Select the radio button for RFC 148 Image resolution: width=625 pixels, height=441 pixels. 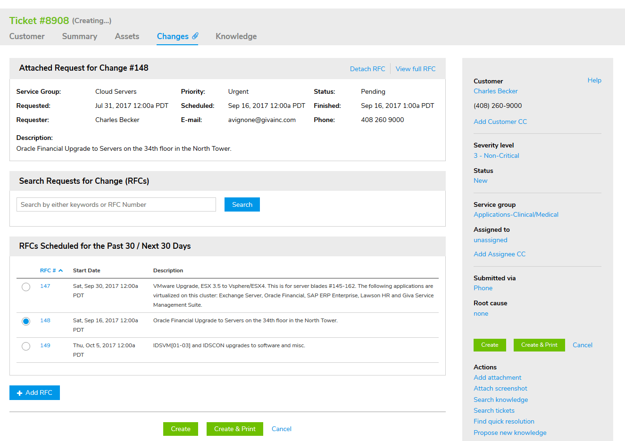point(26,321)
